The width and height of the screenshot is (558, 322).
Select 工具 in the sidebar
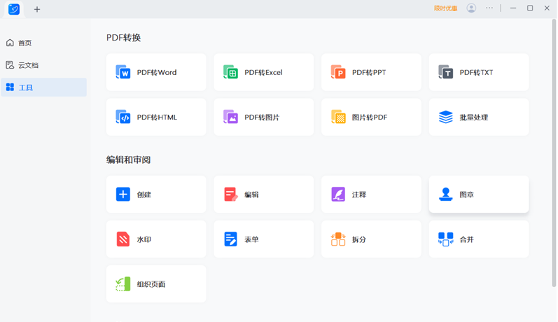44,87
